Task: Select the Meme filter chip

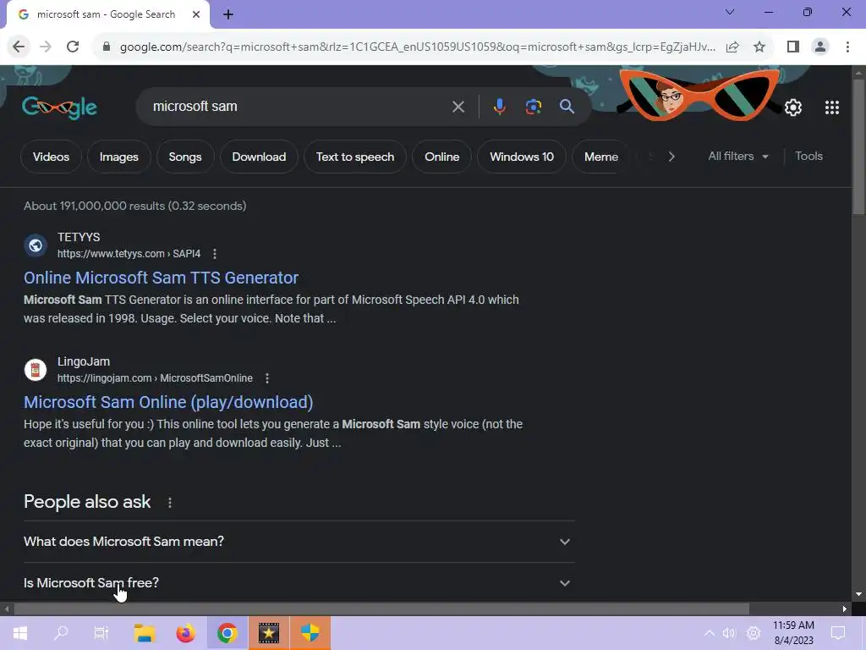Action: (x=601, y=157)
